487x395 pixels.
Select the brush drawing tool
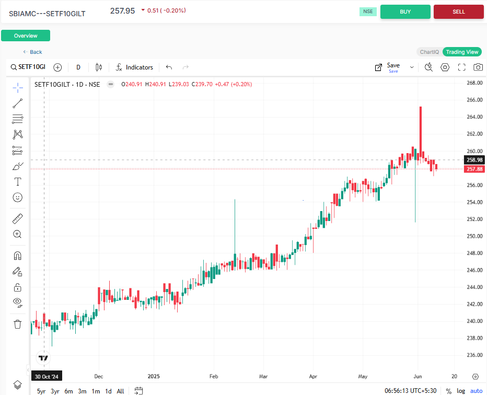[18, 166]
